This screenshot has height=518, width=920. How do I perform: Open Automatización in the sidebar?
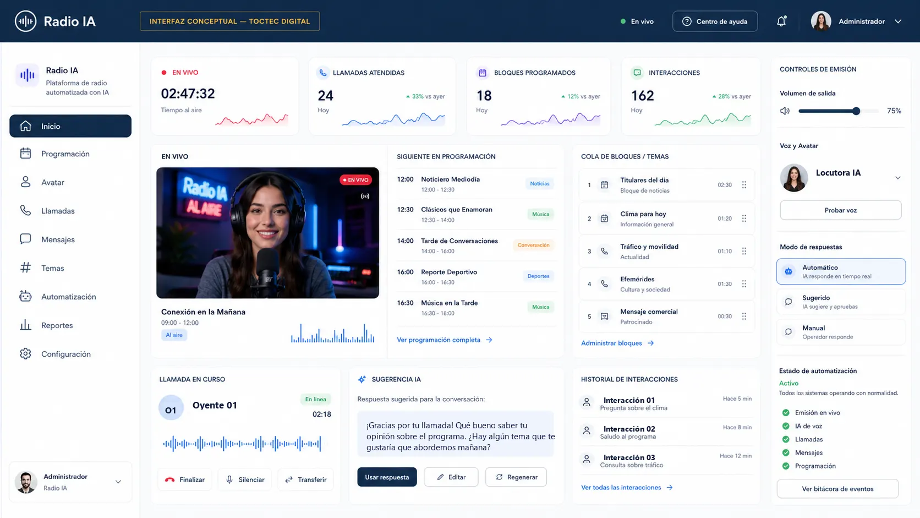point(70,297)
